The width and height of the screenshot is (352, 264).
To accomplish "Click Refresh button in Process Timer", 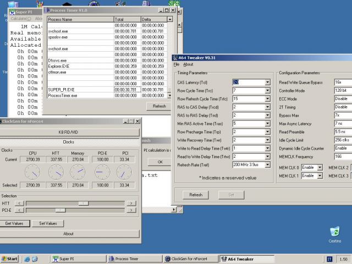I will click(x=159, y=106).
